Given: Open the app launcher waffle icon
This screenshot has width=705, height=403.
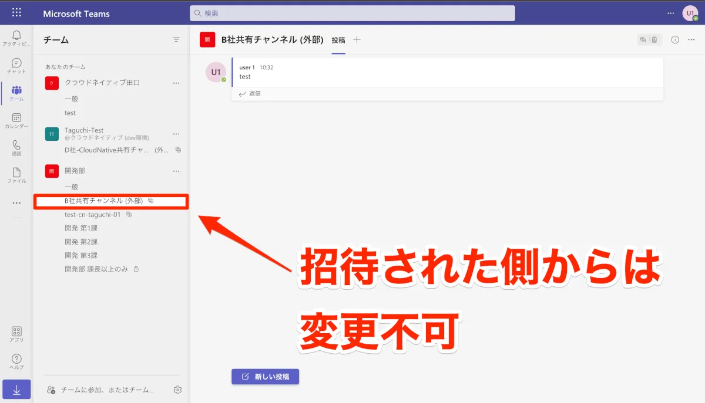Looking at the screenshot, I should tap(16, 13).
